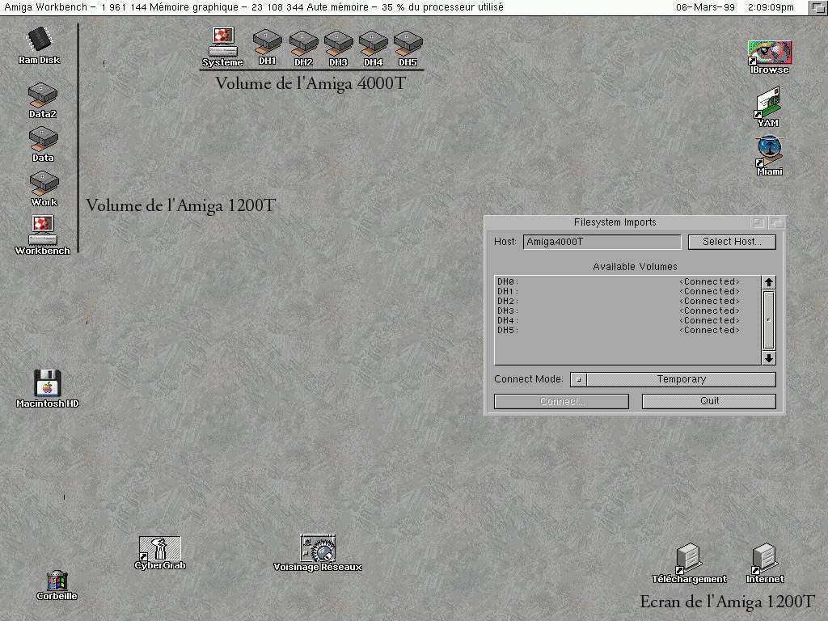Click the volumes list up arrow
Image resolution: width=828 pixels, height=621 pixels.
pyautogui.click(x=769, y=282)
